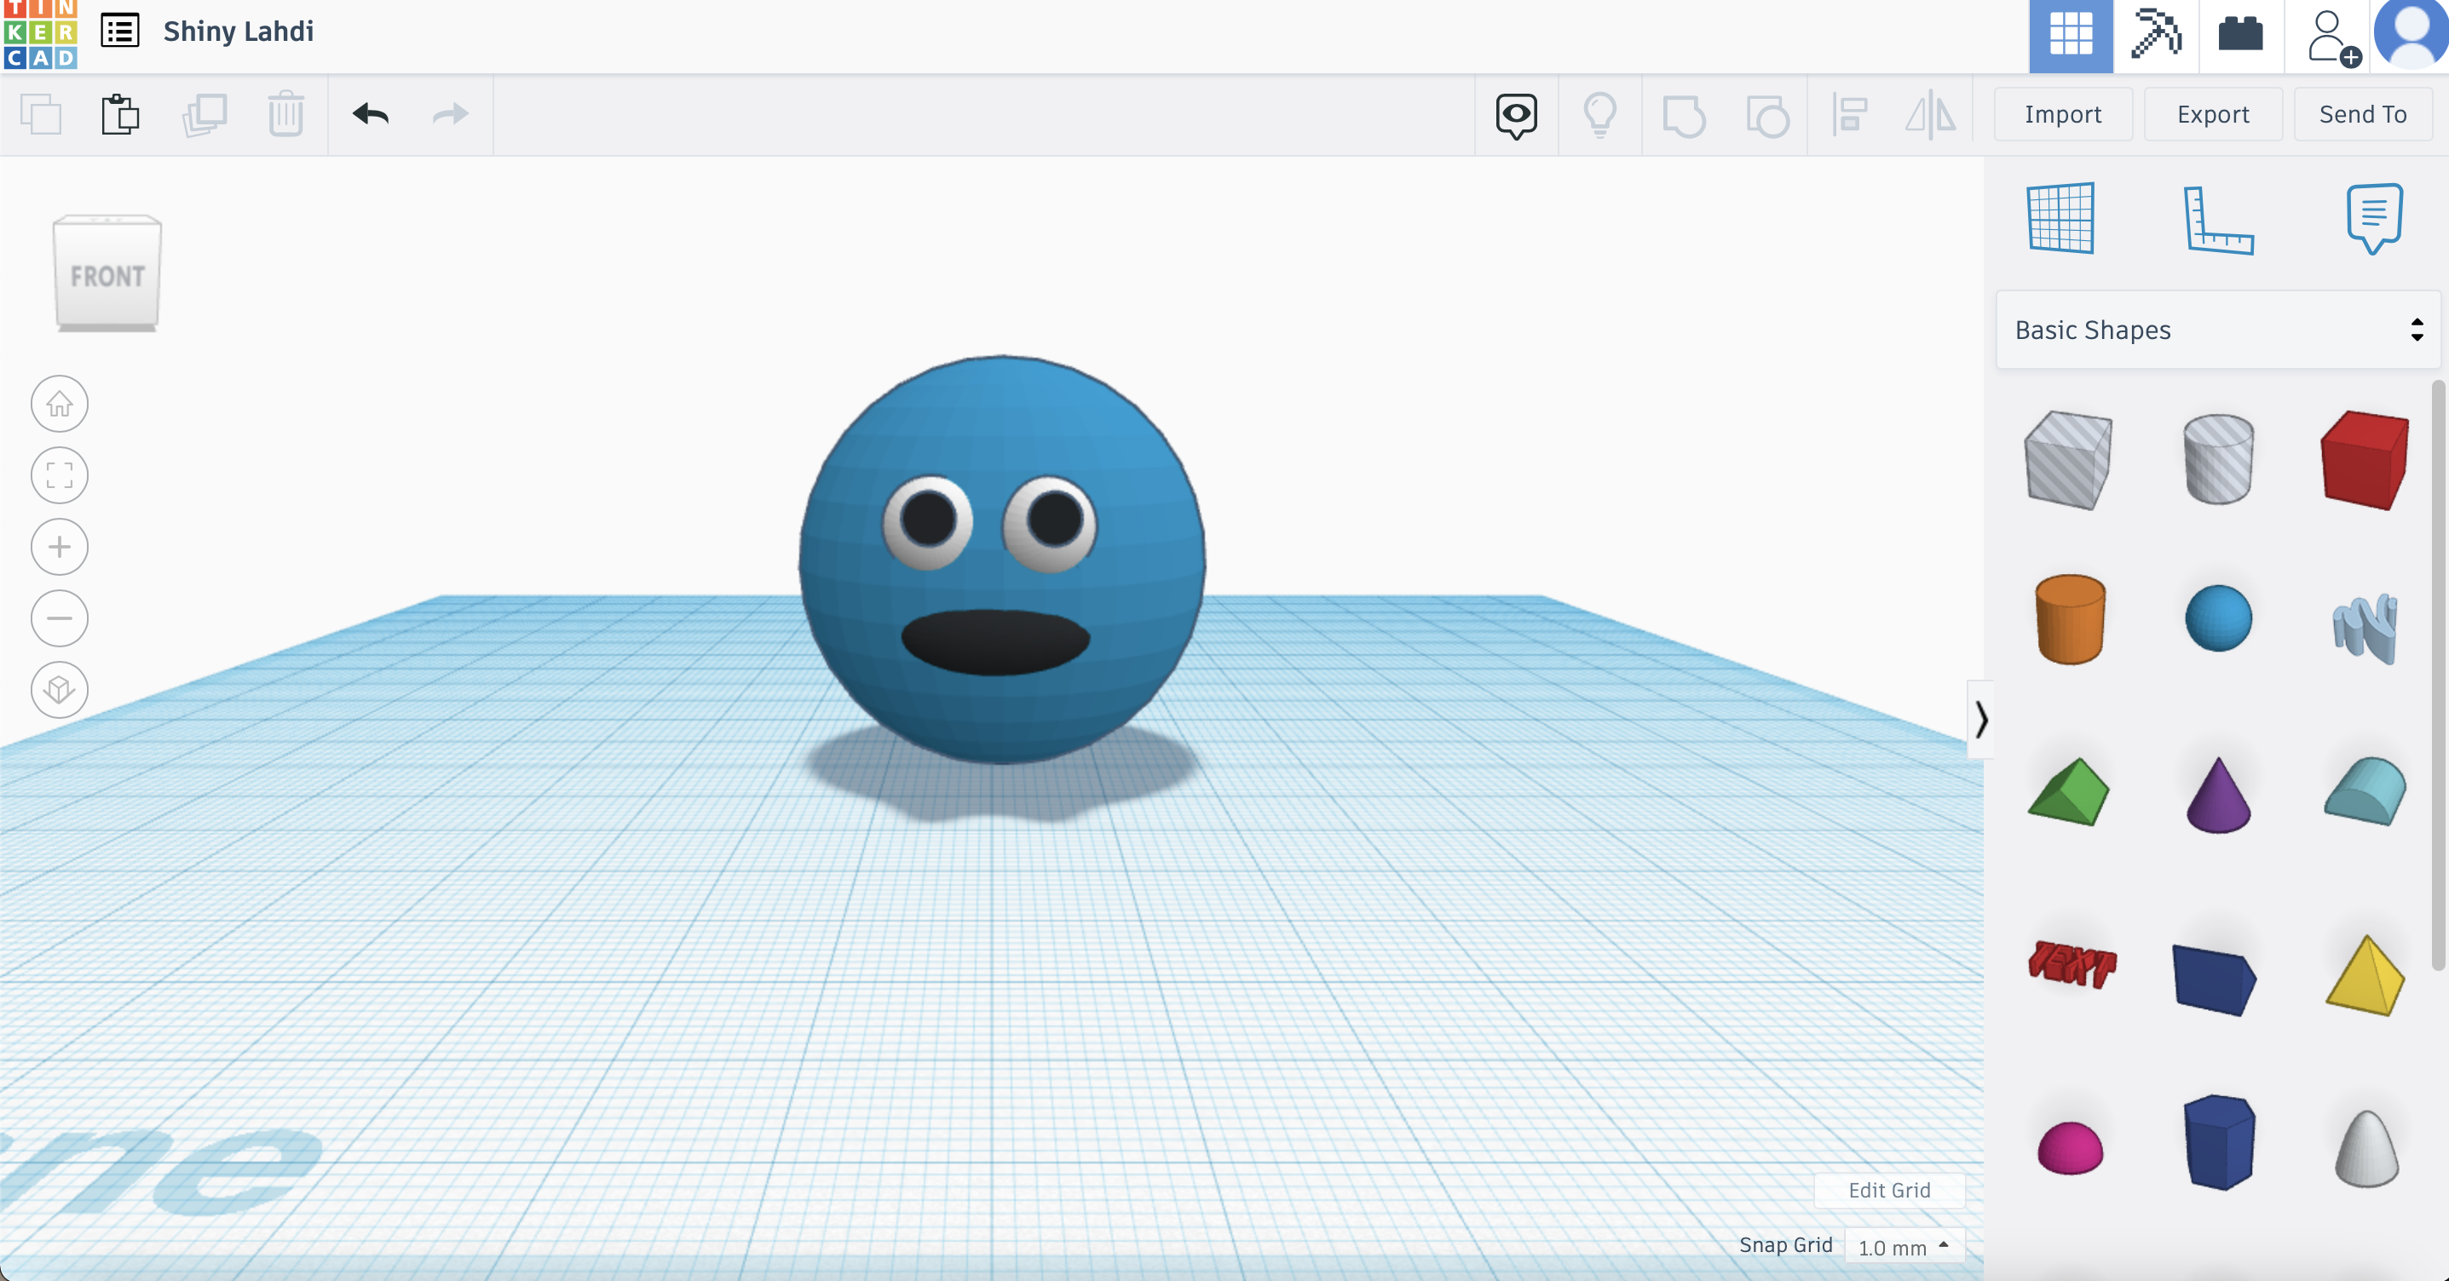The image size is (2449, 1281).
Task: Switch to Blocks mode pickaxe icon
Action: [x=2154, y=35]
